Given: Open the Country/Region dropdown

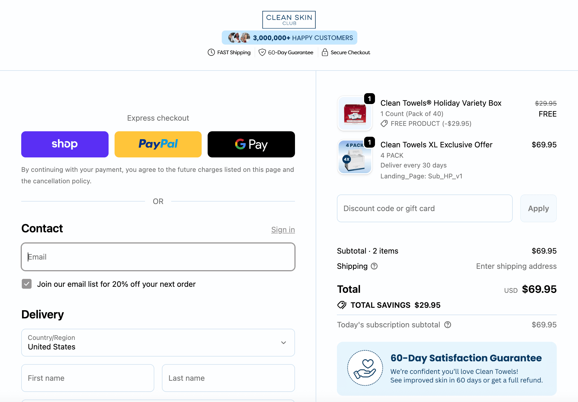Looking at the screenshot, I should 158,343.
